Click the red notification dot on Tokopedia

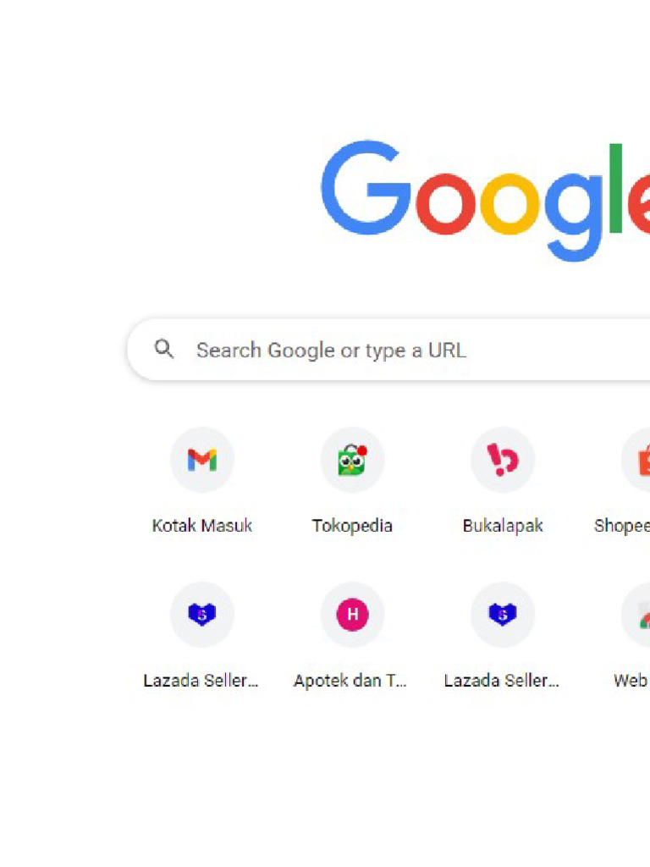(362, 450)
